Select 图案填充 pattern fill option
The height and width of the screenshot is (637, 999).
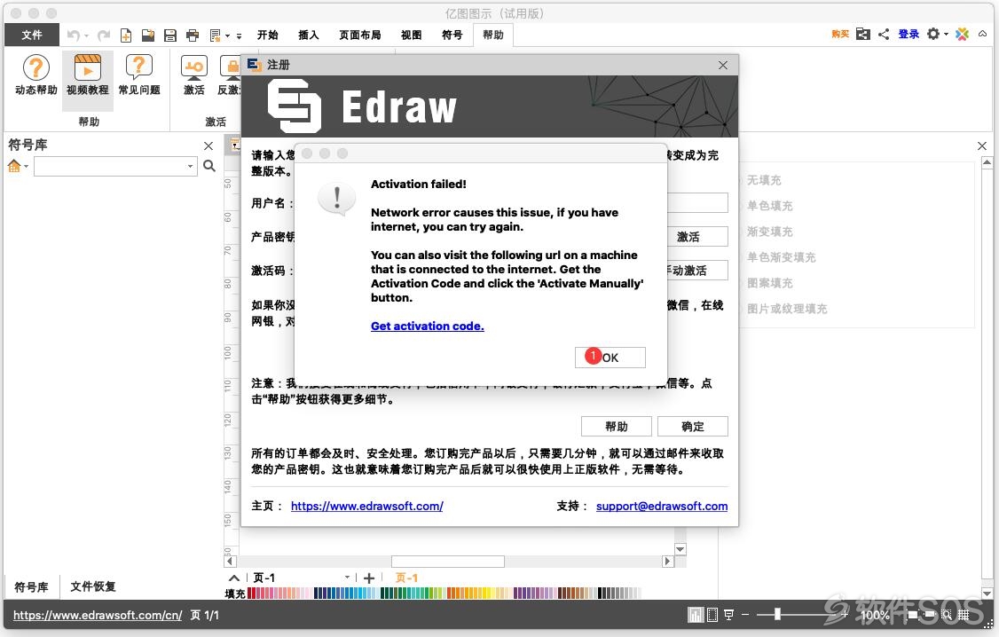pos(769,283)
